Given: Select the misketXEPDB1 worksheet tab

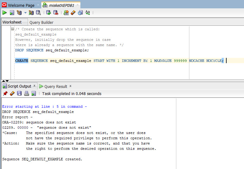Looking at the screenshot, I should 61,6.
